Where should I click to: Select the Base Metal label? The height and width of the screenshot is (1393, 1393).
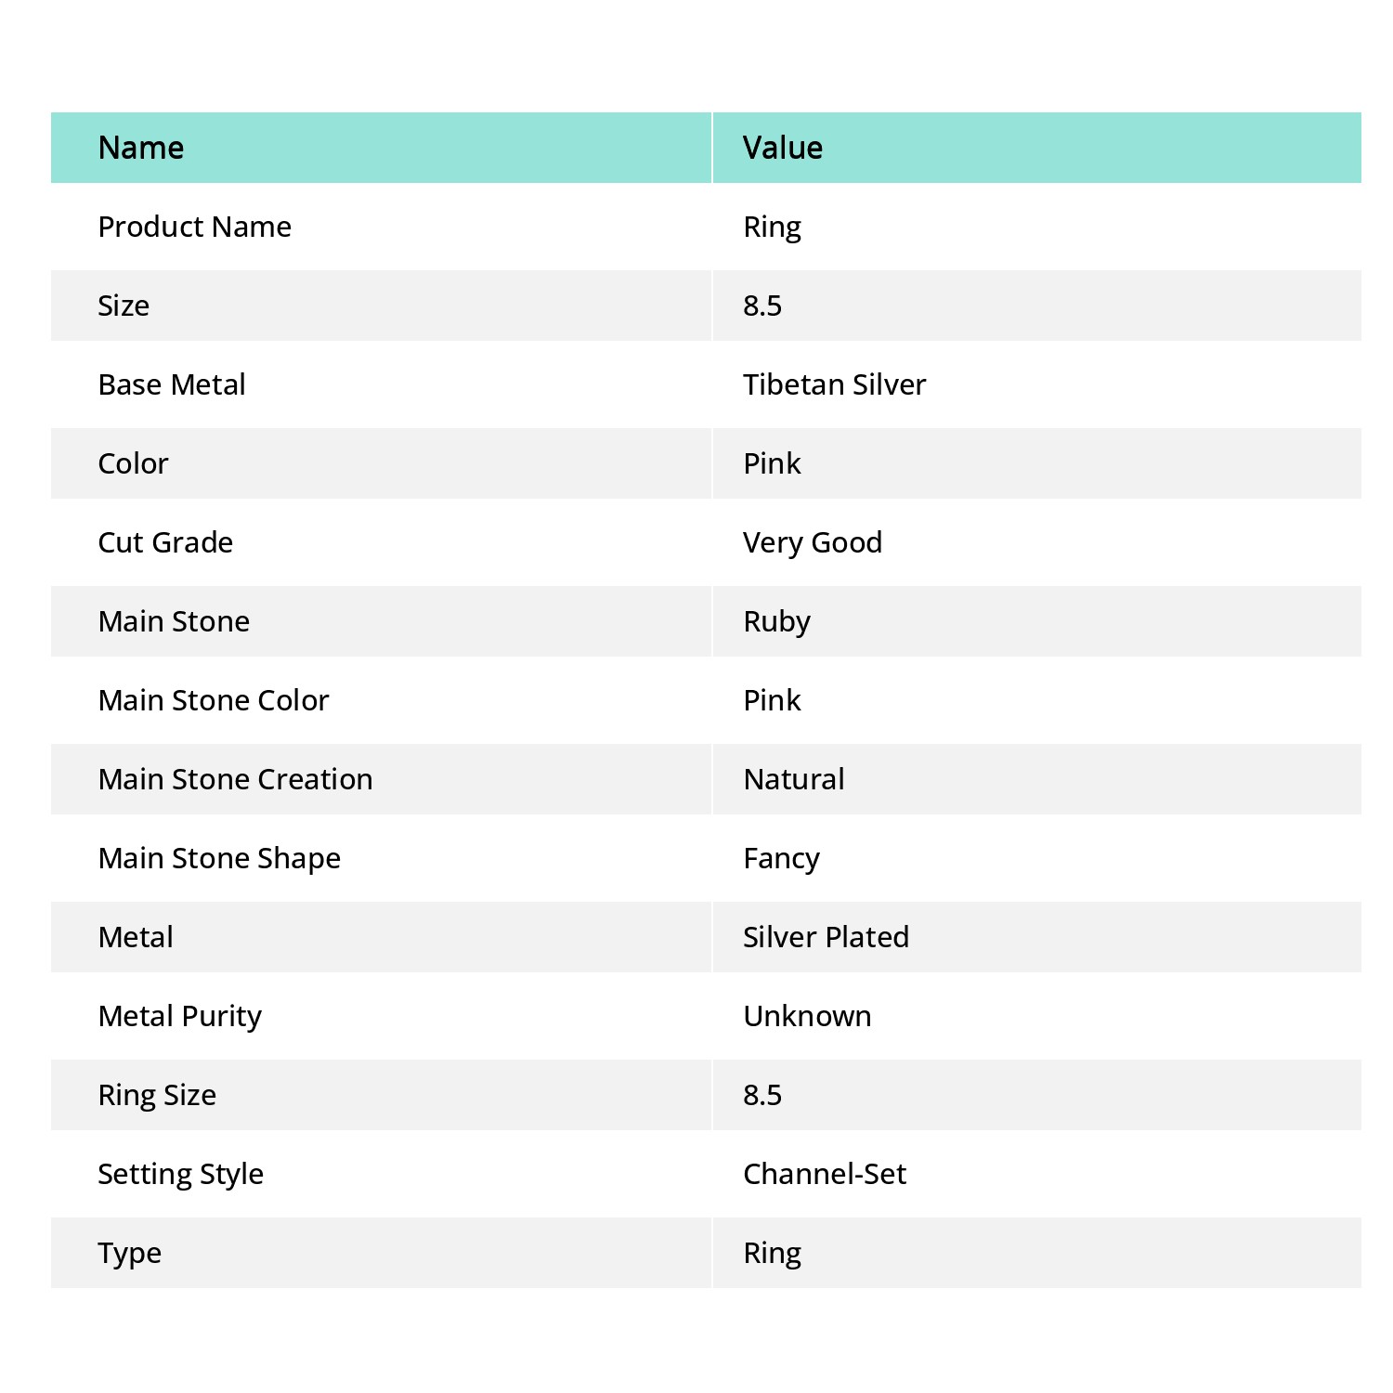(172, 384)
